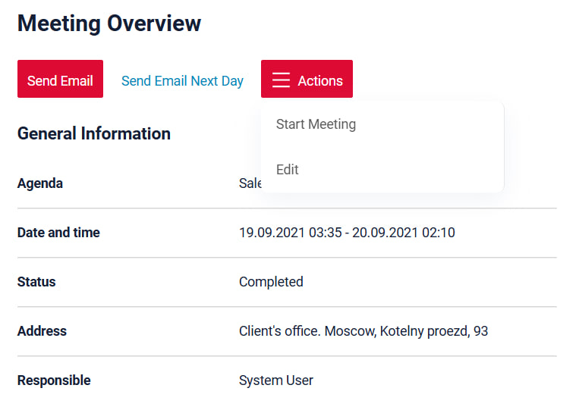Viewport: 579px width, 407px height.
Task: Click the Meeting Overview page heading
Action: [x=109, y=23]
